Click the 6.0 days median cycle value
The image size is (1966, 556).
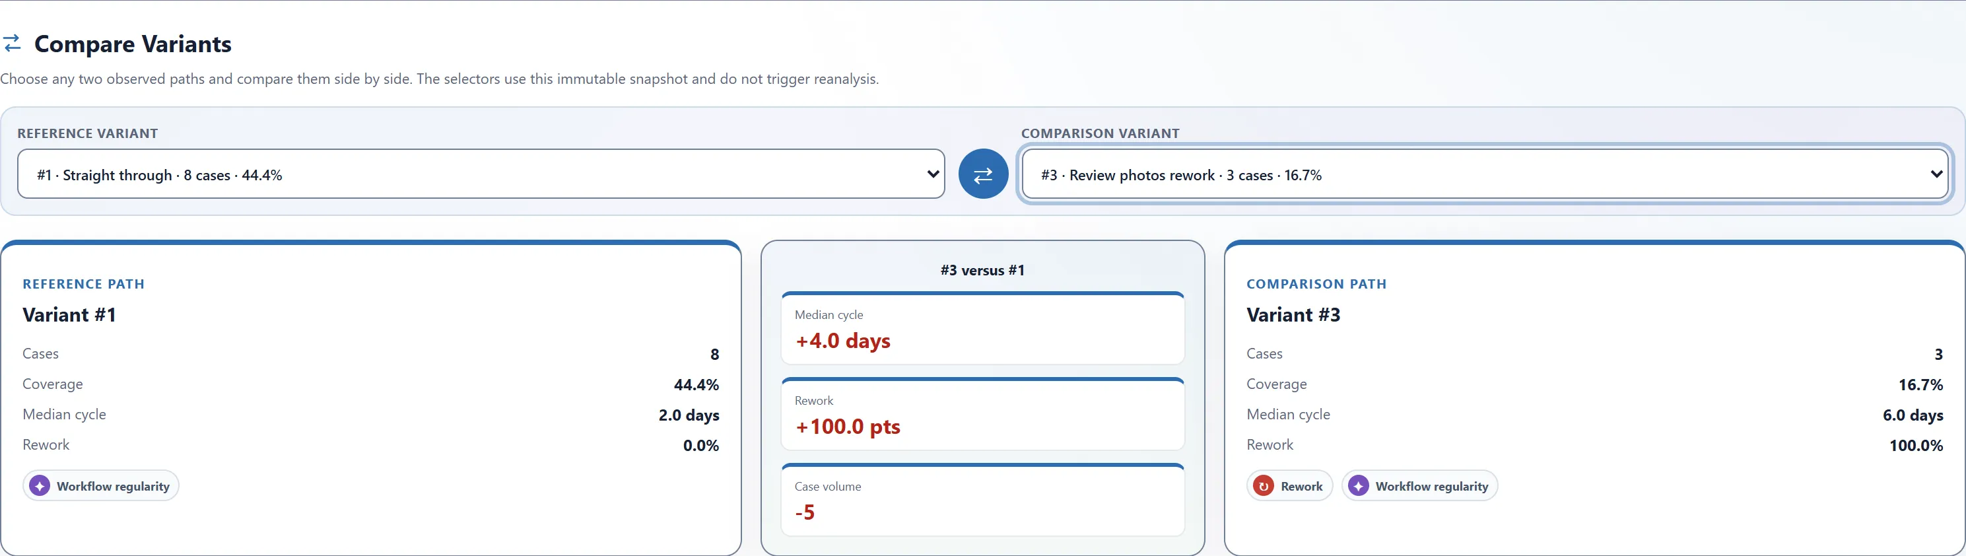[1913, 415]
